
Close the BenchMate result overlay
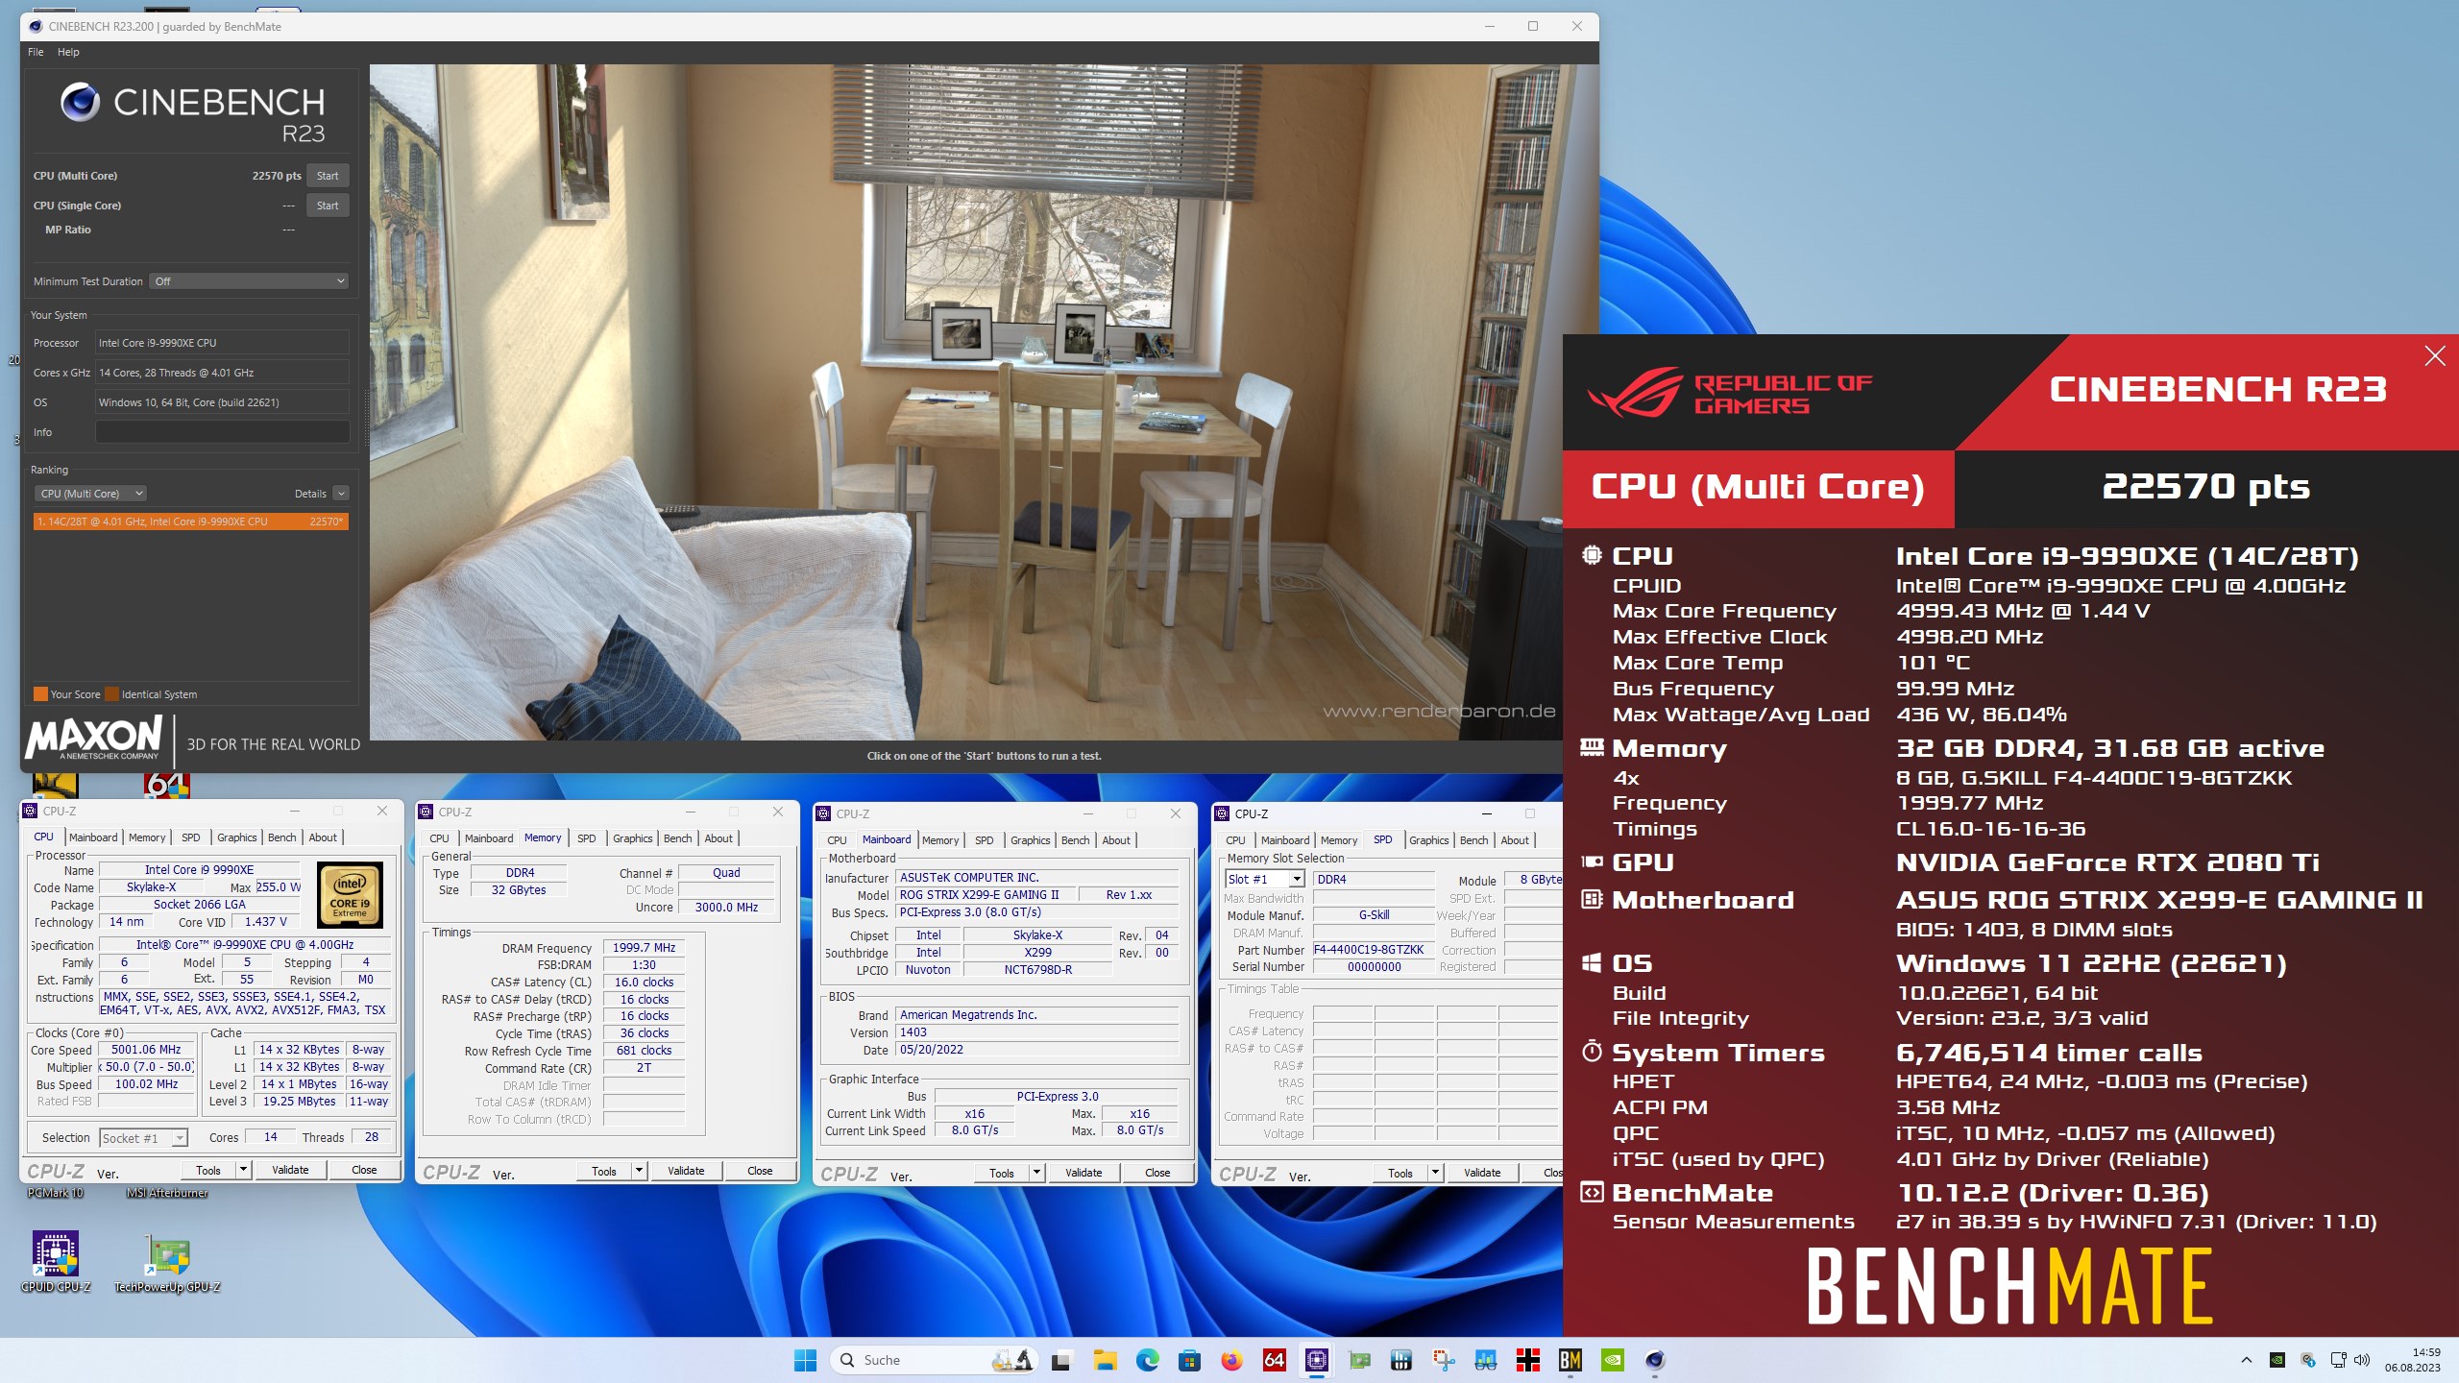click(x=2434, y=356)
